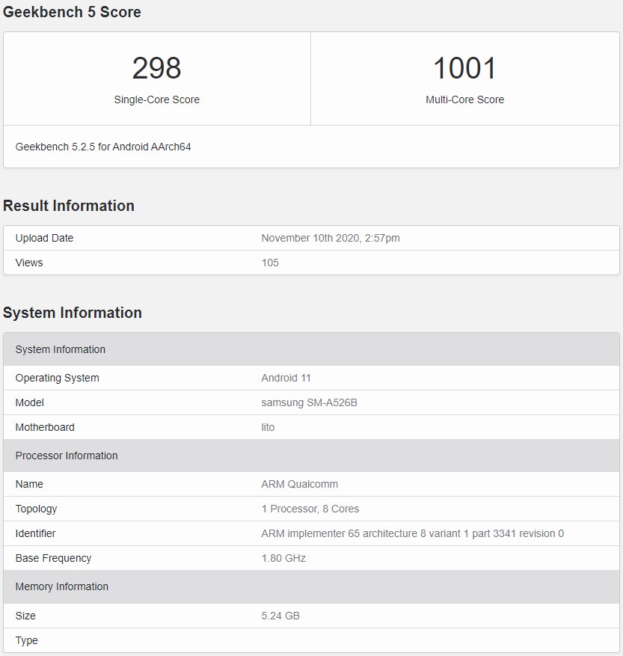Click the 1 Processor, 8 Cores topology value
The image size is (623, 656).
coord(310,509)
